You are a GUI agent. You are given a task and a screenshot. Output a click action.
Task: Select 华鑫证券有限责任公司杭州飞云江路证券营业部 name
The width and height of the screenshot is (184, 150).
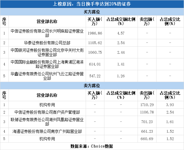(47, 76)
